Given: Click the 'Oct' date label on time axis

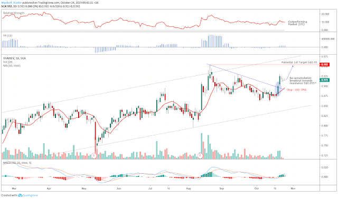Looking at the screenshot, I should (257, 188).
